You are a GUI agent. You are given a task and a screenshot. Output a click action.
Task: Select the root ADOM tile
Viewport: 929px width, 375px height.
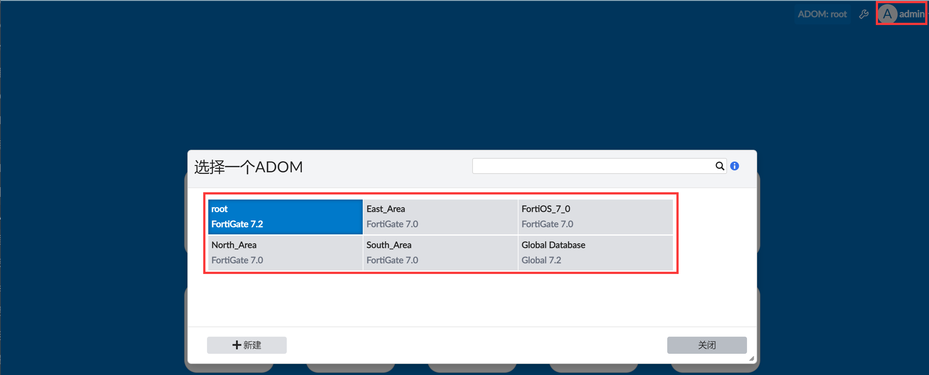click(x=285, y=217)
